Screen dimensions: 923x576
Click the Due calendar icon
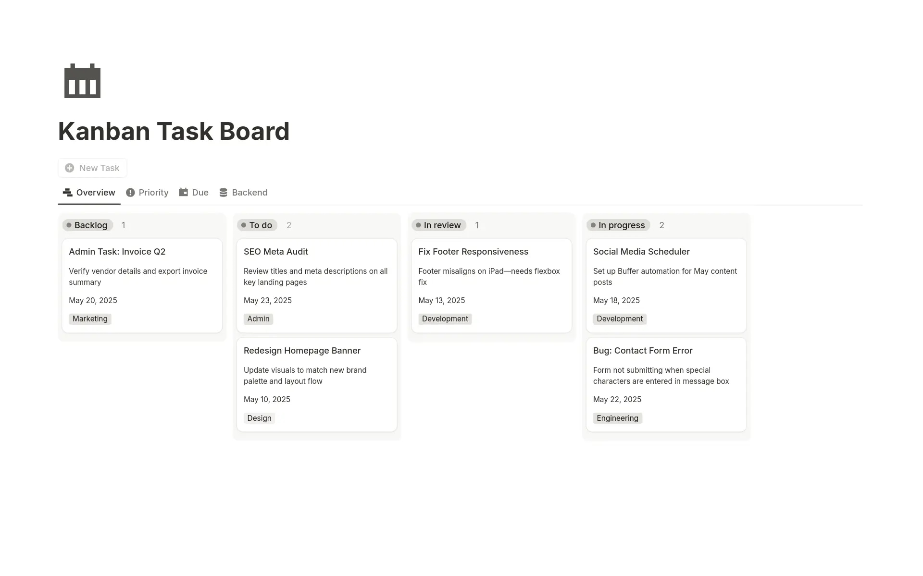pos(183,192)
